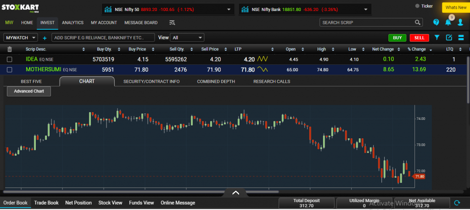Viewport: 470px width, 210px height.
Task: Sort by High column arrows
Action: (332, 49)
